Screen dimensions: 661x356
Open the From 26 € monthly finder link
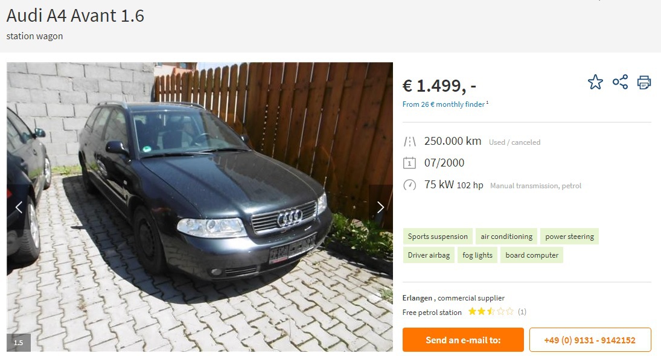coord(445,104)
